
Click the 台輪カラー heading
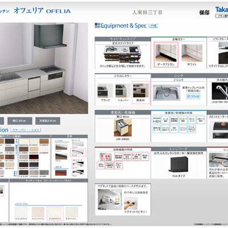click(178, 39)
